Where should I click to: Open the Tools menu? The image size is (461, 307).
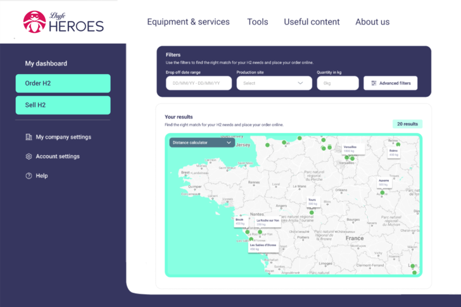click(x=257, y=22)
